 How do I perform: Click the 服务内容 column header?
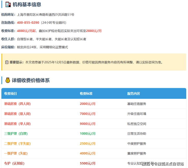coord(134,94)
